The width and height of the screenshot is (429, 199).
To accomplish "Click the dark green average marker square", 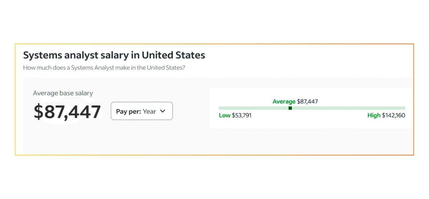I will point(290,108).
